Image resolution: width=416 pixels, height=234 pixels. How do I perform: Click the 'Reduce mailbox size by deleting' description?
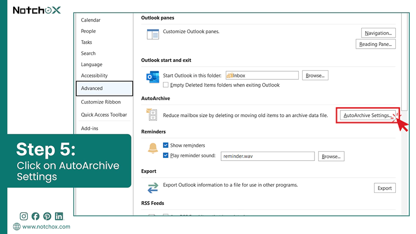click(x=245, y=115)
